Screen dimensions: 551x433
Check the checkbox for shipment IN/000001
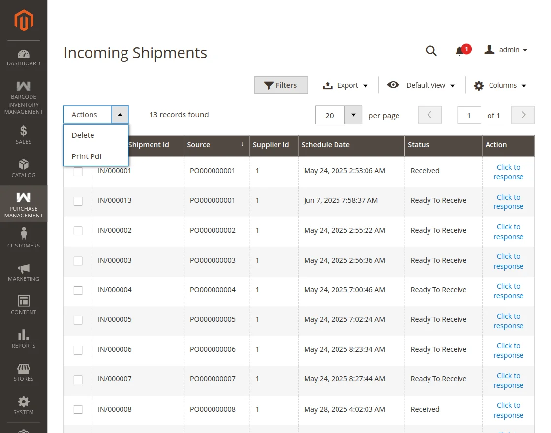point(78,171)
